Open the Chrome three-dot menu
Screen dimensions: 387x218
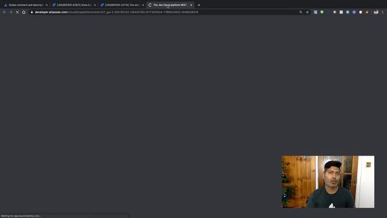pos(383,12)
